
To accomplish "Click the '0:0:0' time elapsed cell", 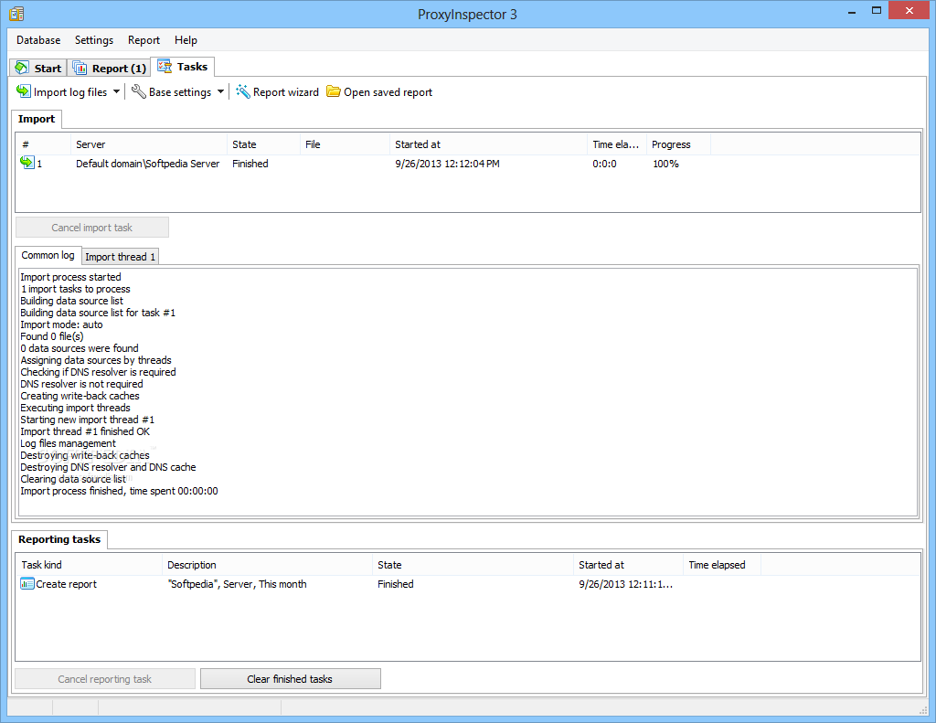I will pyautogui.click(x=605, y=164).
